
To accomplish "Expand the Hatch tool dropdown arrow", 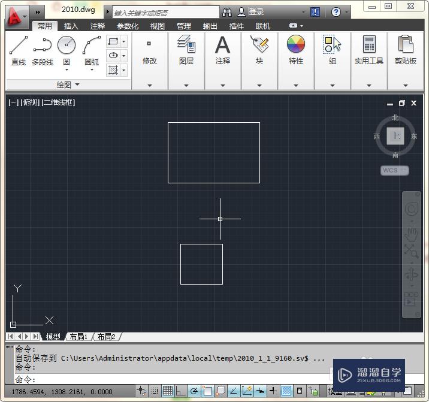I will (124, 70).
